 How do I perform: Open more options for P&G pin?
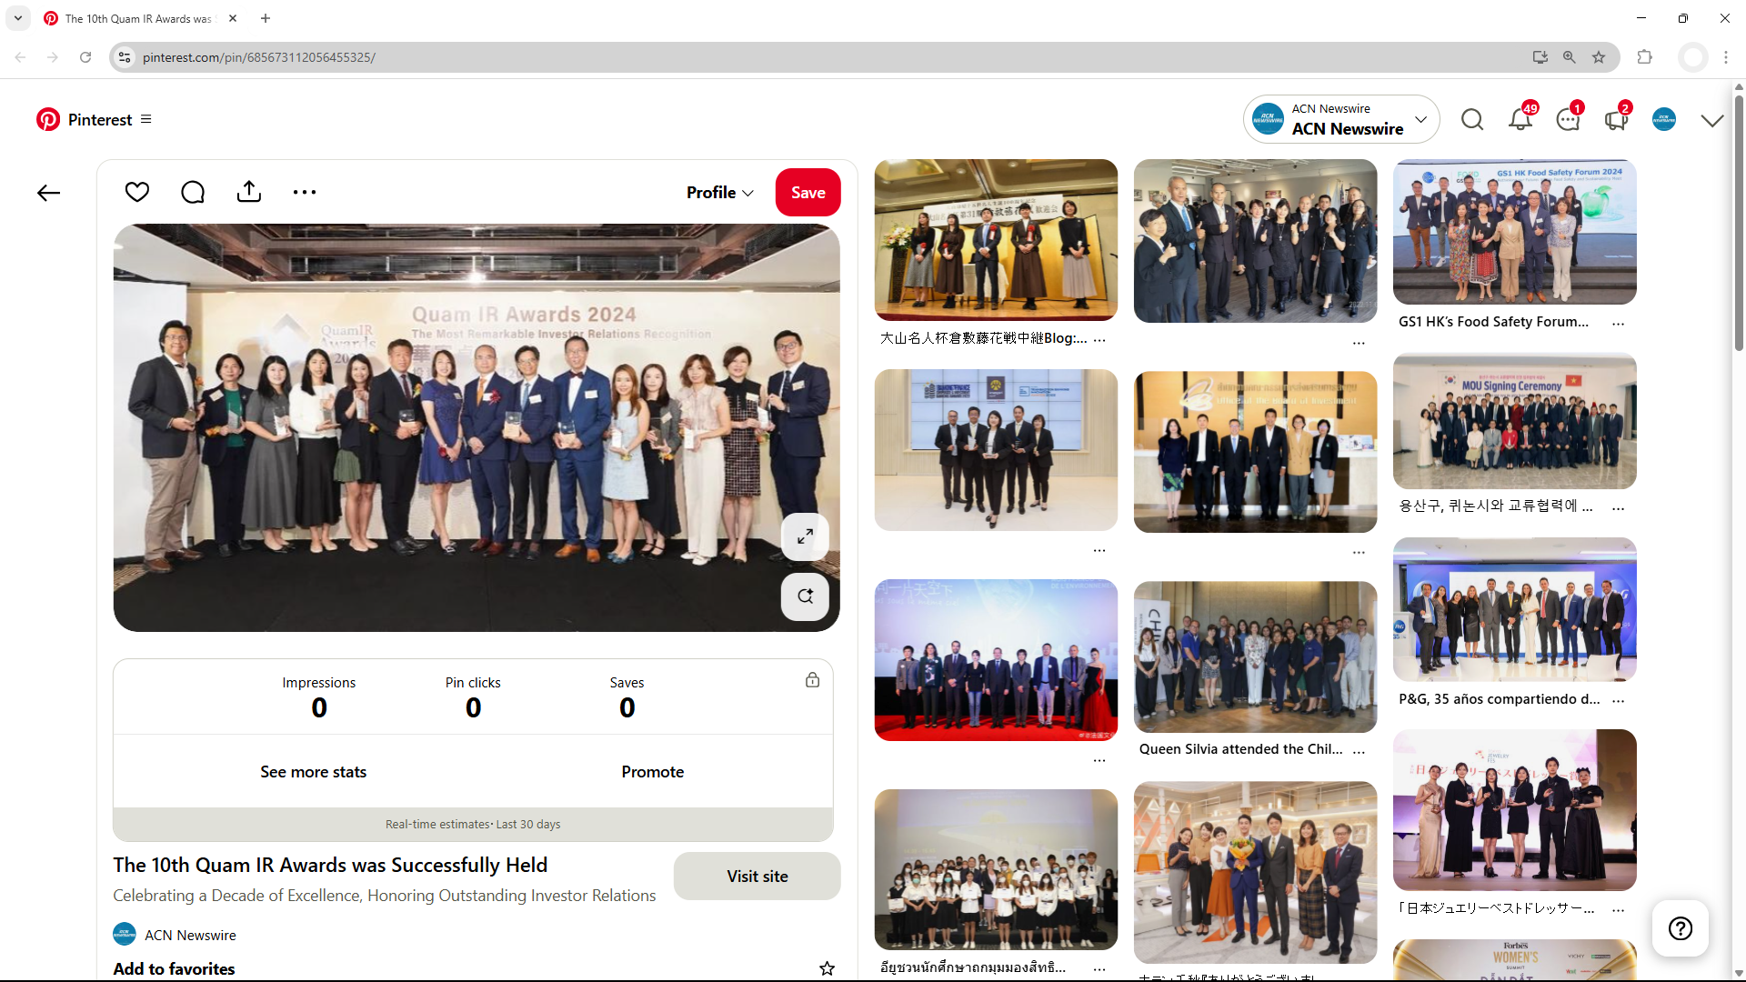pos(1618,701)
